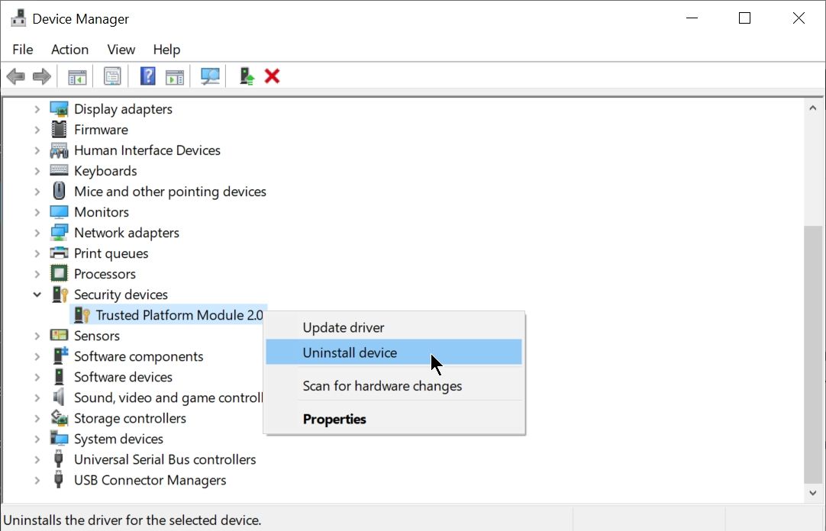Image resolution: width=826 pixels, height=531 pixels.
Task: Click the Back arrow in toolbar
Action: [15, 76]
